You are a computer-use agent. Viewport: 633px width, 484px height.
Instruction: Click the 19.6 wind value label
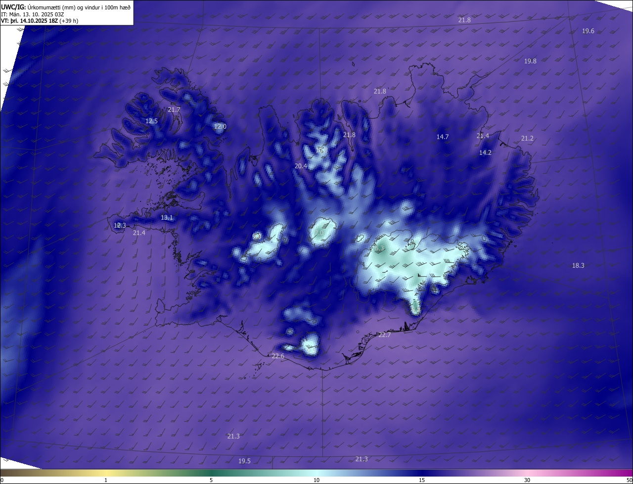point(588,31)
